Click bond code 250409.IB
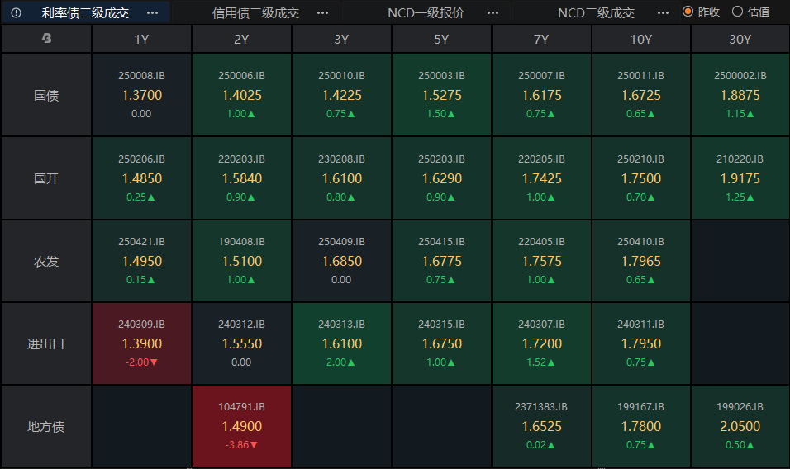 pos(341,242)
